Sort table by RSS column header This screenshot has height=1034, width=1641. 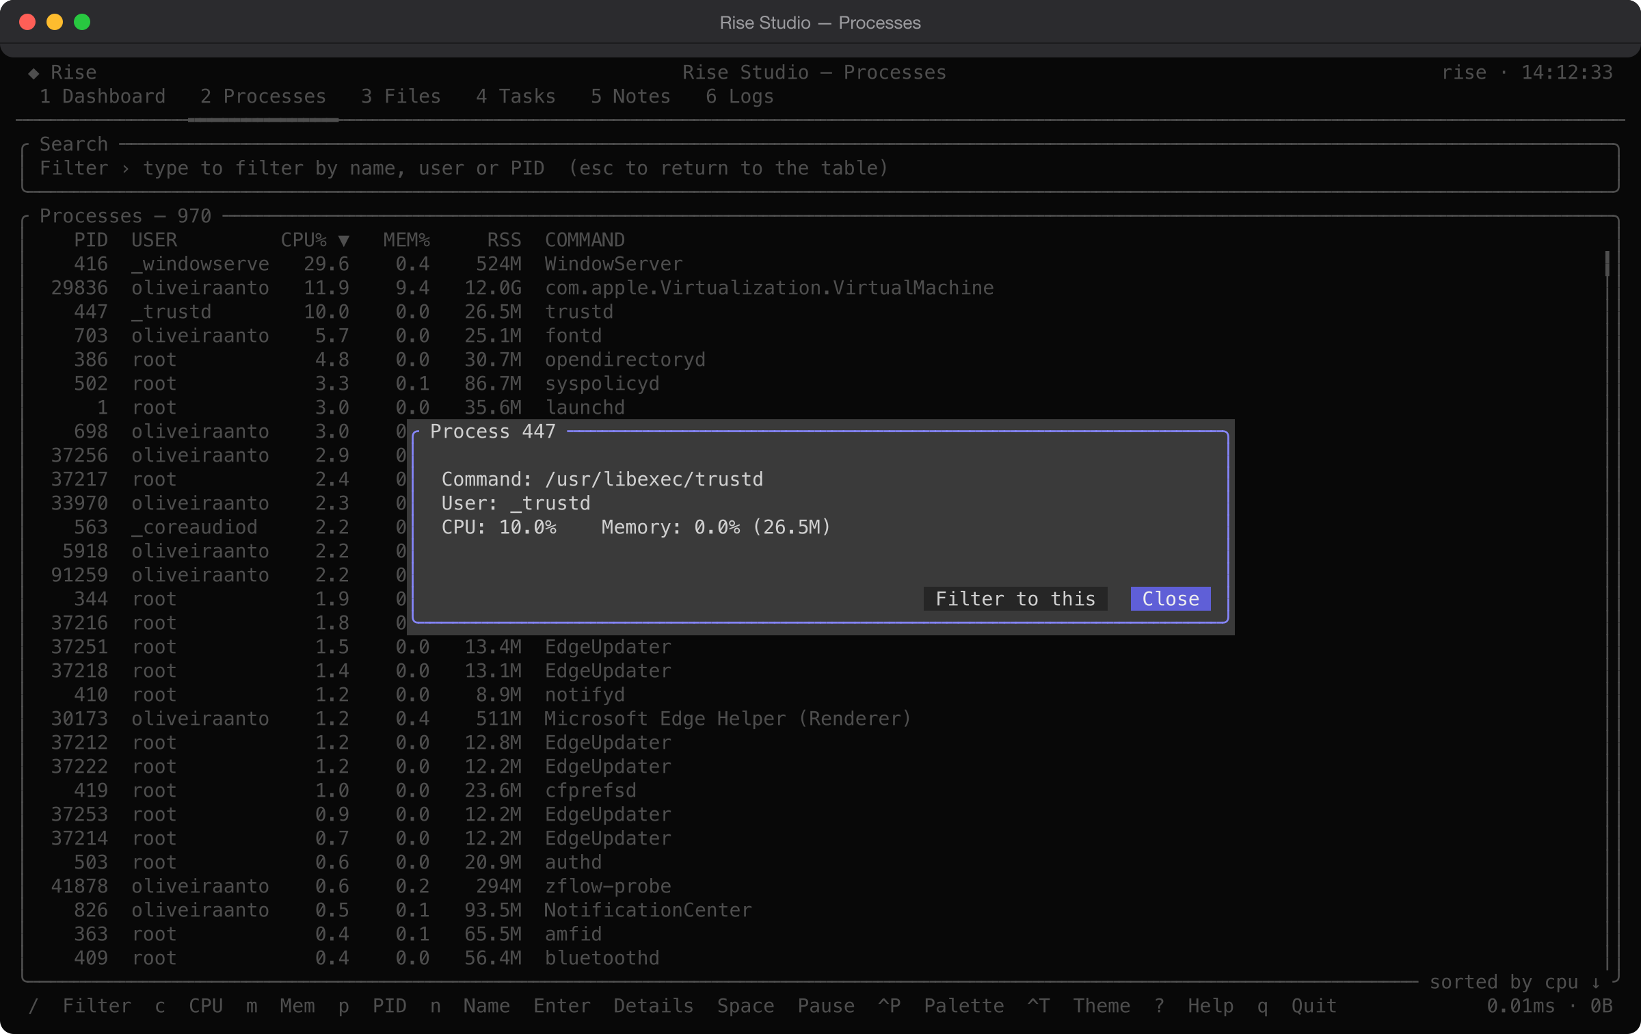pos(505,240)
